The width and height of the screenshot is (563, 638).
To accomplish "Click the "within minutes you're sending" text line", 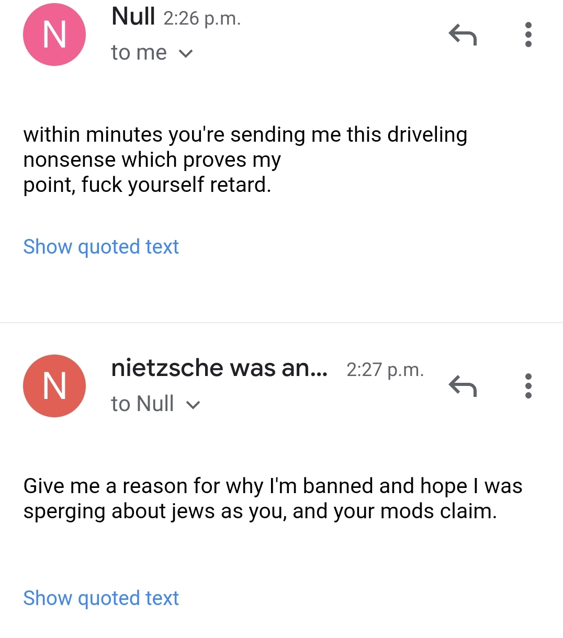I will [245, 135].
